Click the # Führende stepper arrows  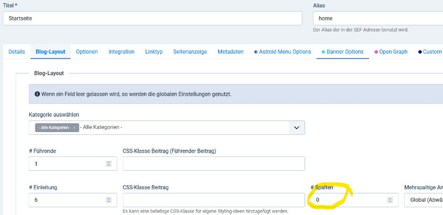[x=109, y=164]
